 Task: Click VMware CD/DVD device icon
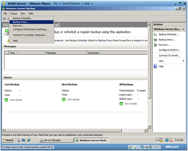tap(134, 147)
